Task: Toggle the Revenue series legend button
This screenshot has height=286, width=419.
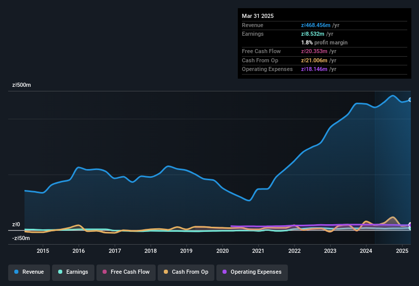Action: pyautogui.click(x=29, y=272)
